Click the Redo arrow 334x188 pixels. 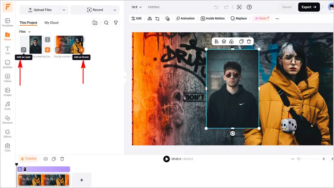pyautogui.click(x=226, y=7)
